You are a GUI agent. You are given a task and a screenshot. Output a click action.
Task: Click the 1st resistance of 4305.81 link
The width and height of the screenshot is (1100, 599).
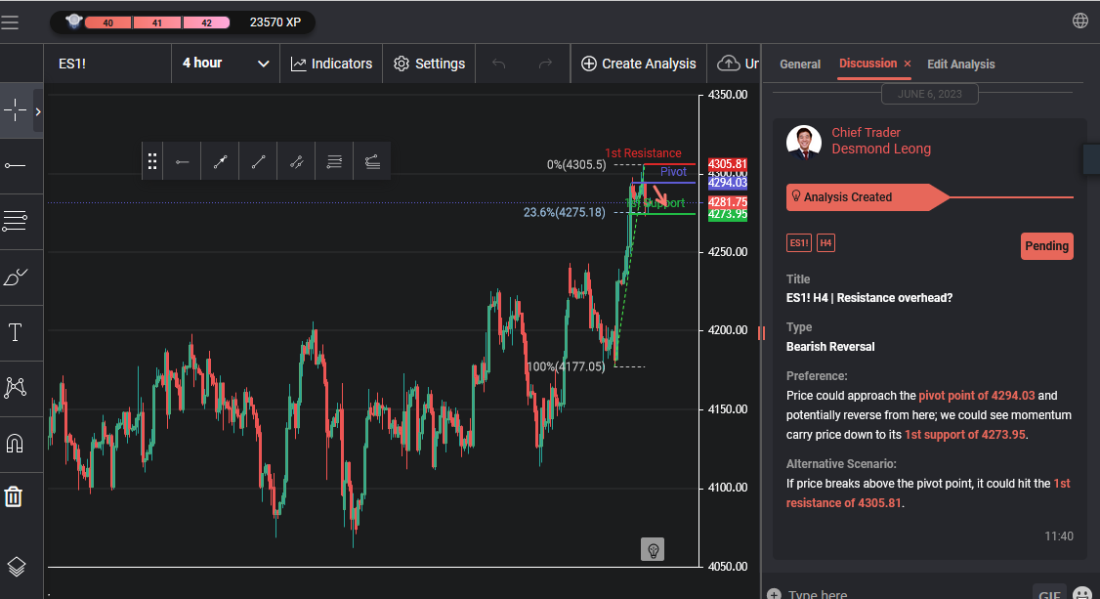(x=927, y=493)
